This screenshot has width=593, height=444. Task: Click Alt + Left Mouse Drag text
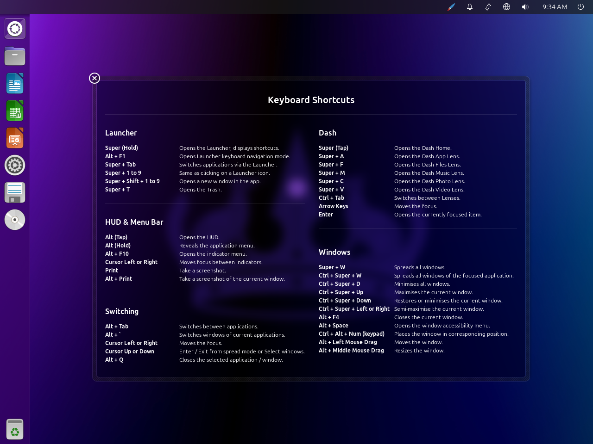[348, 342]
